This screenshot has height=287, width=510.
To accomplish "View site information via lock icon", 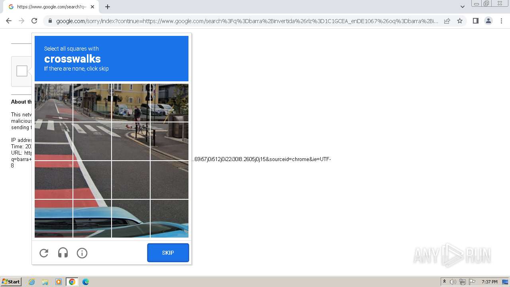I will point(50,21).
